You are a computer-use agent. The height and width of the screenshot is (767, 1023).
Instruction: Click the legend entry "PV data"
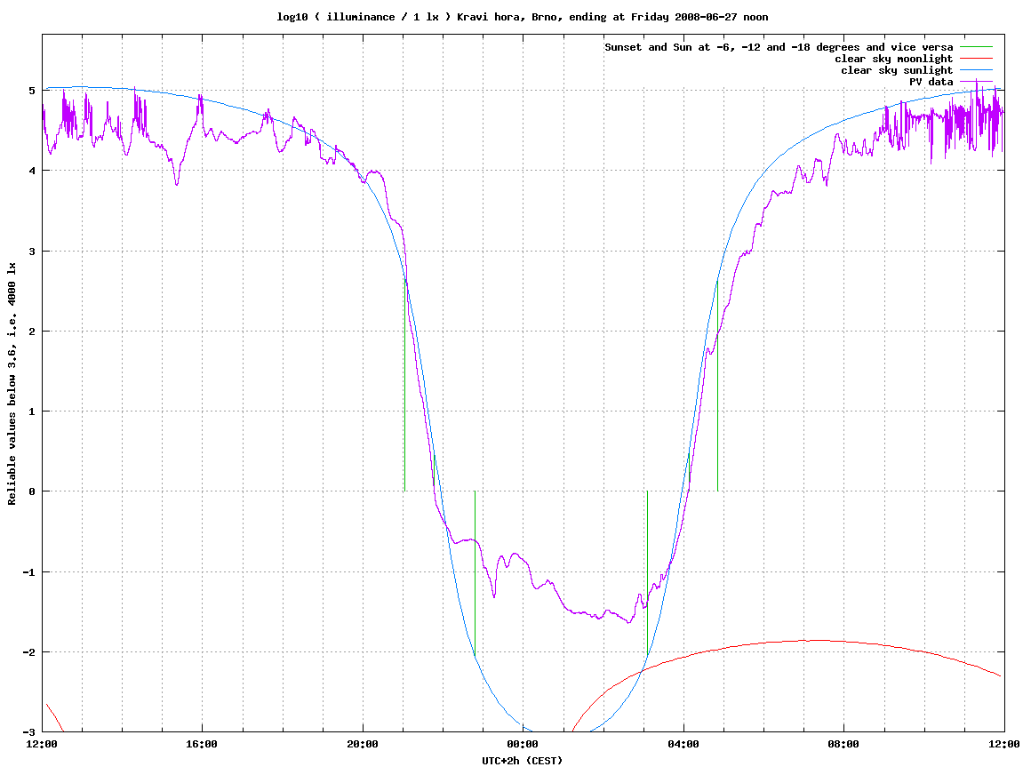tap(931, 82)
